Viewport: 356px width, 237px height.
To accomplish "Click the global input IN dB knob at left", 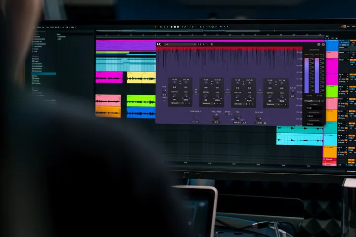I will click(x=164, y=90).
